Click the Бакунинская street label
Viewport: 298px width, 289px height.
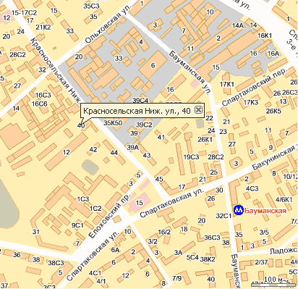[275, 156]
